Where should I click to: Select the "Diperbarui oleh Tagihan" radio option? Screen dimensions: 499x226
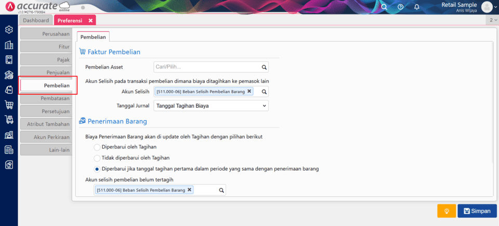tap(97, 147)
